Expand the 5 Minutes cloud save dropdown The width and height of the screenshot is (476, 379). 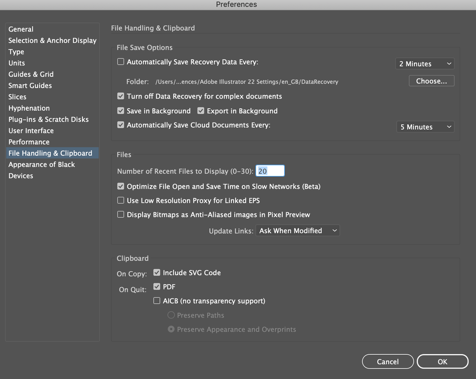click(x=425, y=127)
